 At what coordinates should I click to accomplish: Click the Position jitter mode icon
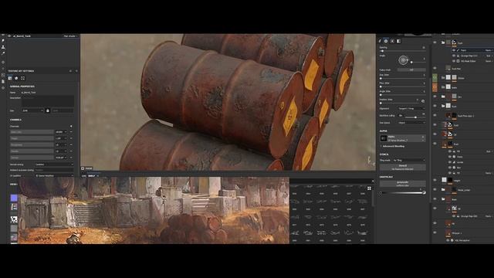(423, 101)
